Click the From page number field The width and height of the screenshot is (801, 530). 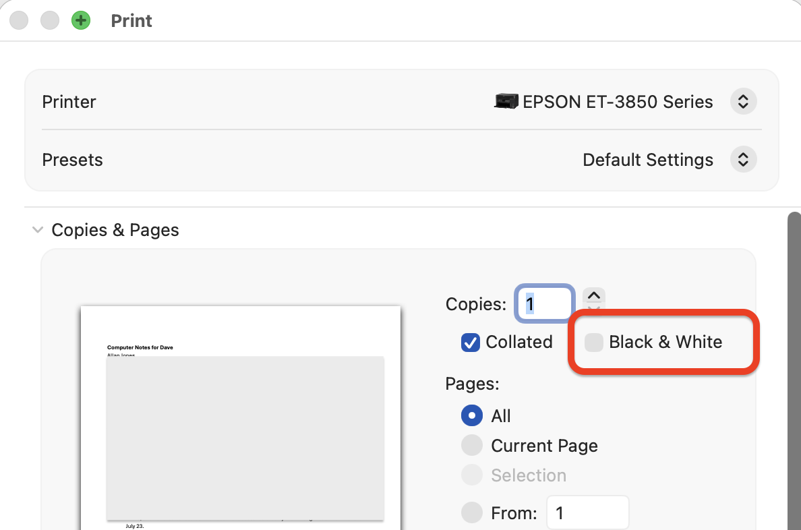tap(587, 512)
